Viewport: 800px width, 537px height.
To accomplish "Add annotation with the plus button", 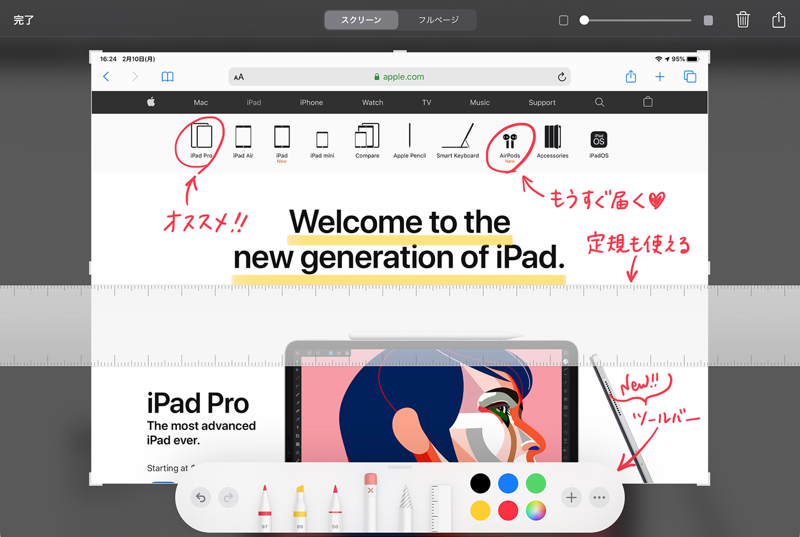I will pos(571,498).
